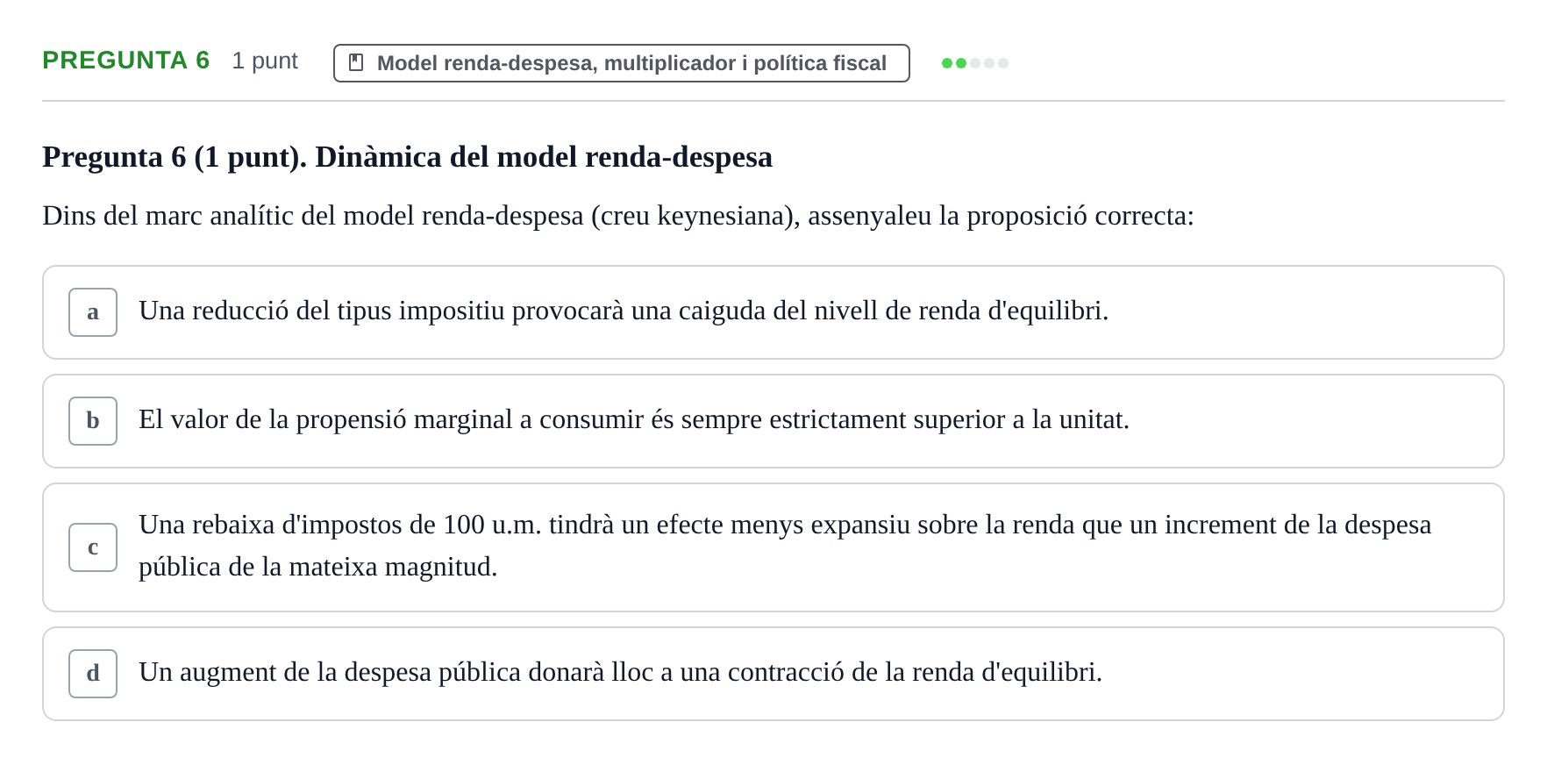Click the 'PREGUNTA 6' header label

click(x=126, y=61)
